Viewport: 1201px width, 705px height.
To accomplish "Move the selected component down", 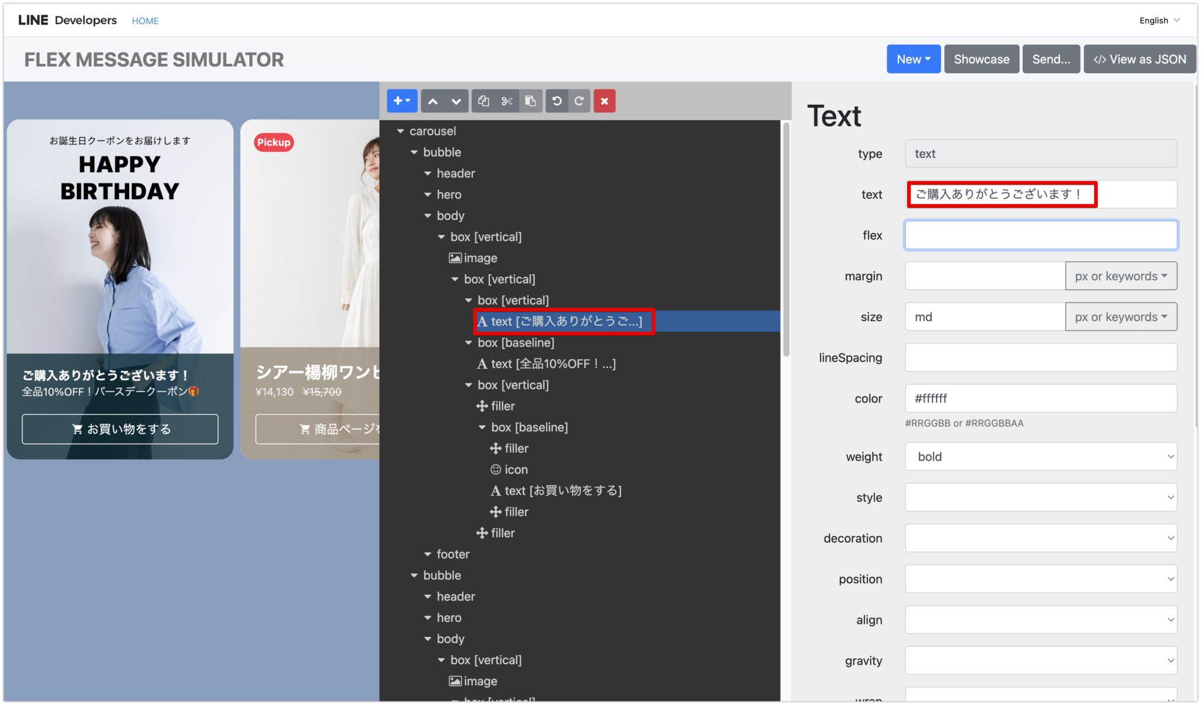I will [x=456, y=101].
